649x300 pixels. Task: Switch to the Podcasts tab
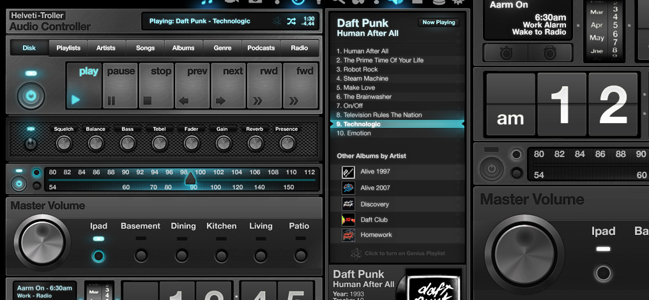(261, 48)
